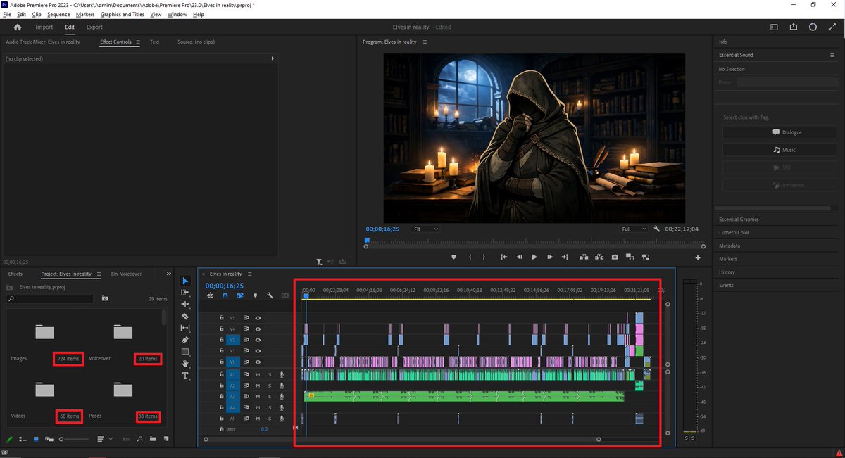Toggle Snap in timeline
The image size is (845, 458).
coord(225,295)
